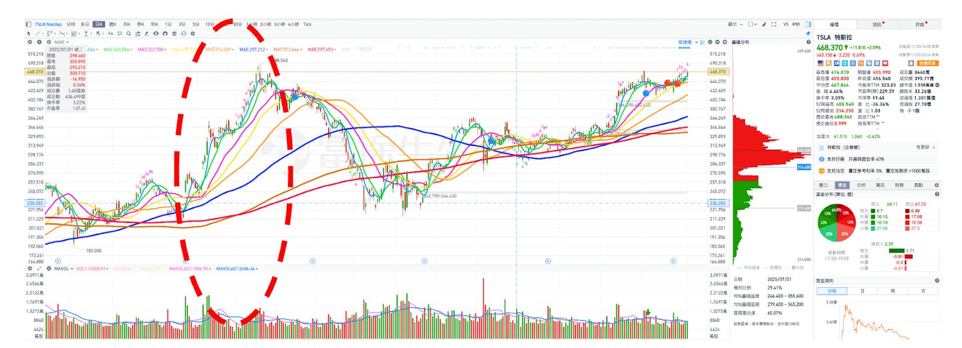This screenshot has height=348, width=962.
Task: Open the layout square dropdown
Action: click(752, 25)
